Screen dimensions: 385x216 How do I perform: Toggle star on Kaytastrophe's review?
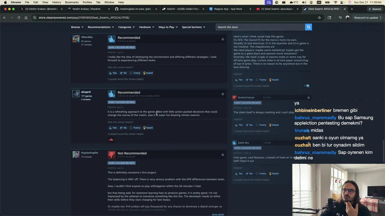pyautogui.click(x=223, y=155)
